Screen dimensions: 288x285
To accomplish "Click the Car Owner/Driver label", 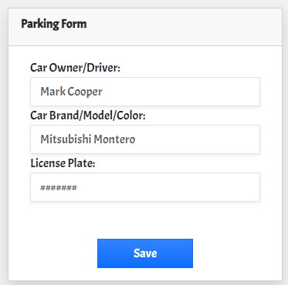I will pos(75,68).
